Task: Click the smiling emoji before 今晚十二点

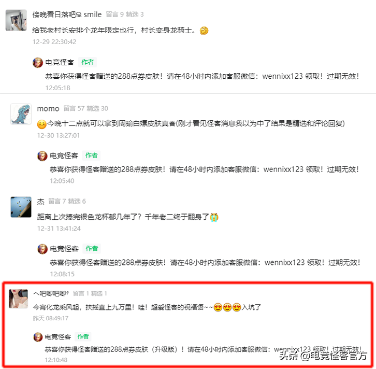Action: (42, 124)
